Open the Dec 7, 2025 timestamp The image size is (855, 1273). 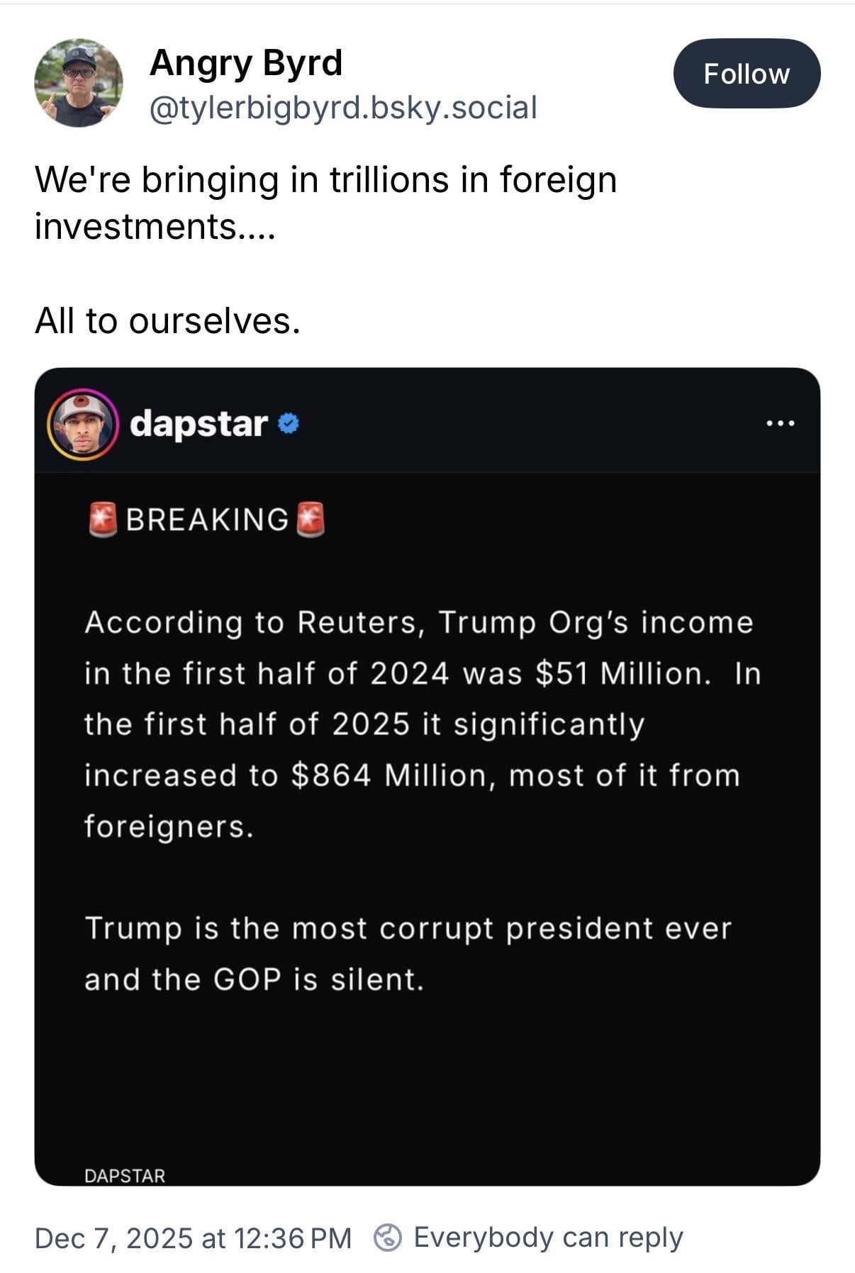pyautogui.click(x=193, y=1238)
